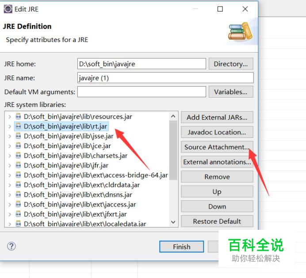This screenshot has width=306, height=278.
Task: Expand the jfxrt.jar tree node
Action: (10, 214)
